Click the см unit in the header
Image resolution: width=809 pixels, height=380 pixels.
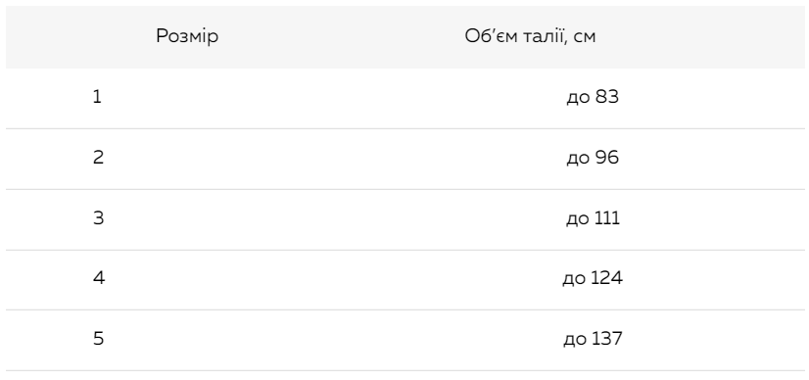point(585,37)
